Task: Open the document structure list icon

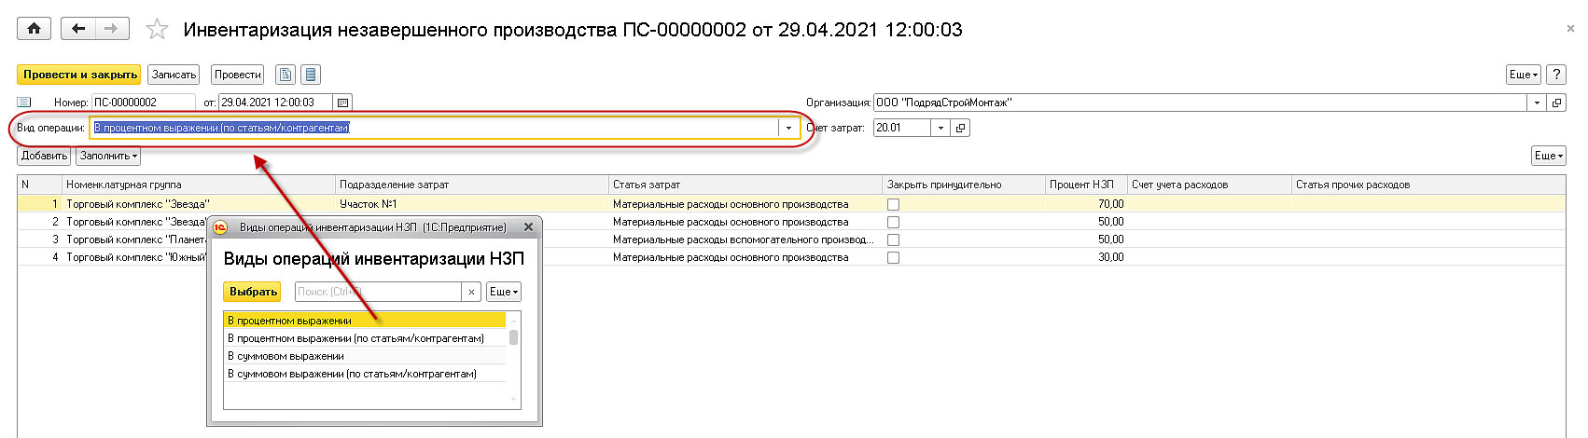Action: click(312, 75)
